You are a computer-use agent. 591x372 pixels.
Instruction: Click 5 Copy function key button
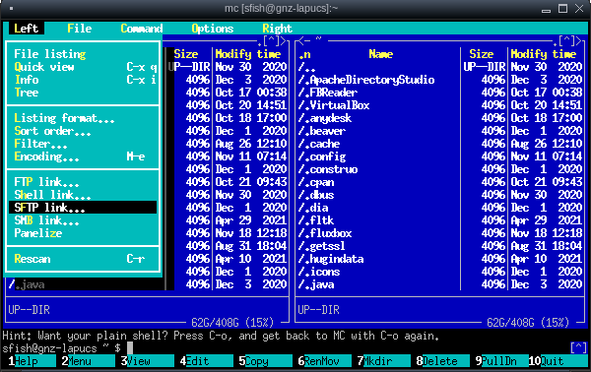pos(265,361)
